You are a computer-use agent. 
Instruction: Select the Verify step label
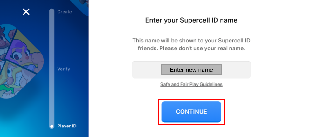(x=64, y=69)
